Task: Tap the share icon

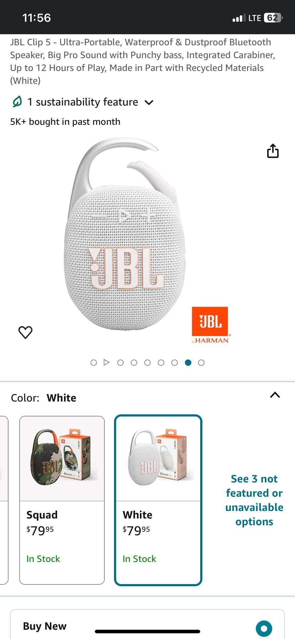Action: [273, 151]
